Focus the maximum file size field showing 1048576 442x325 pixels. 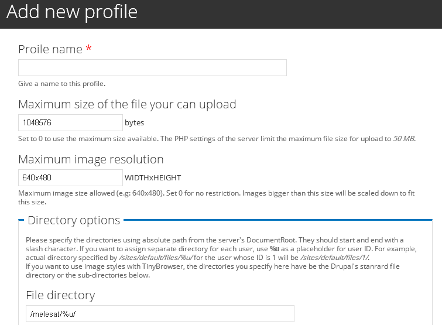pyautogui.click(x=70, y=123)
